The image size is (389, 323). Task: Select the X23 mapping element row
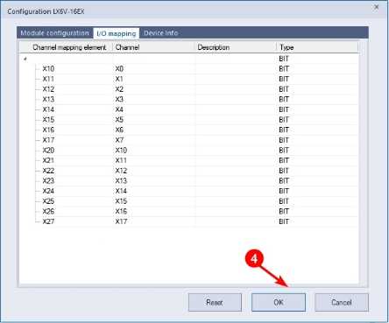[188, 181]
